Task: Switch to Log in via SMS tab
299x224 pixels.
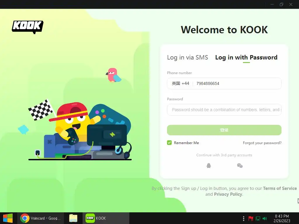Action: pos(187,57)
